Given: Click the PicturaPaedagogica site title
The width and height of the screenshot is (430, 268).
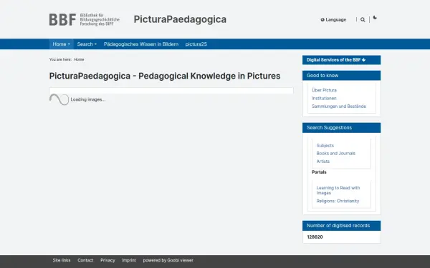Looking at the screenshot, I should click(180, 19).
